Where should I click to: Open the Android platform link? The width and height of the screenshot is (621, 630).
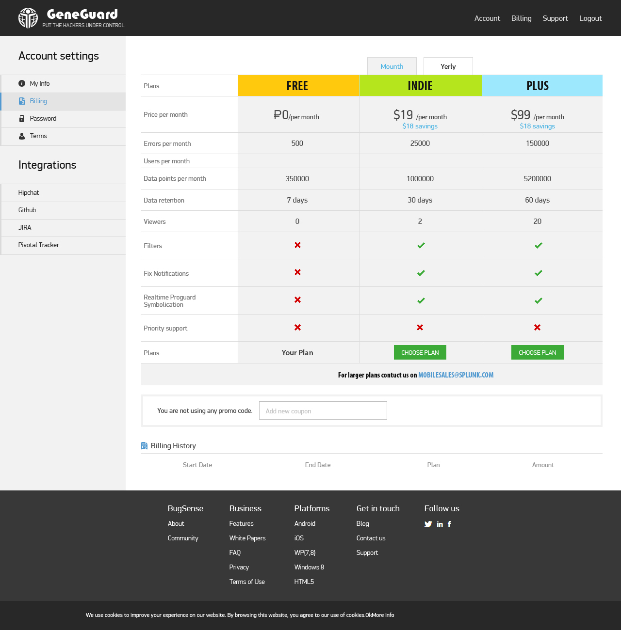coord(305,524)
